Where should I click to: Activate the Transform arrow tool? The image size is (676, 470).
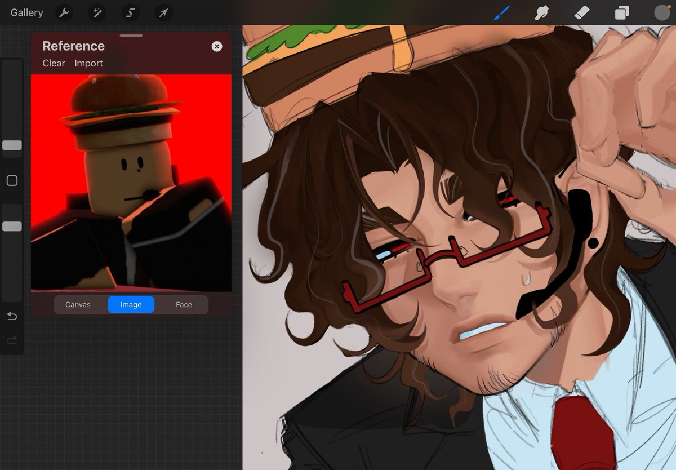coord(164,12)
